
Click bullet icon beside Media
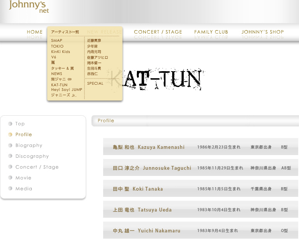click(x=10, y=188)
